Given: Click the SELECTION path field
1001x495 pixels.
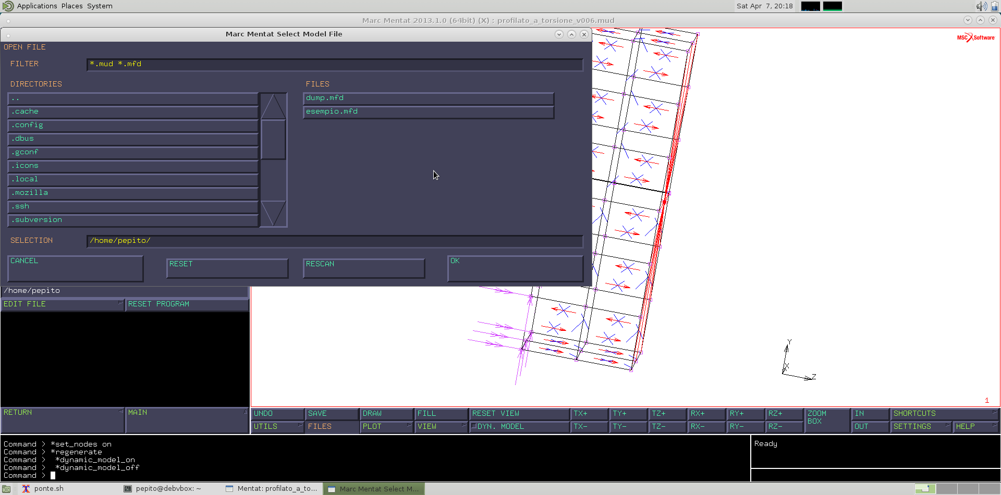Looking at the screenshot, I should coord(334,241).
